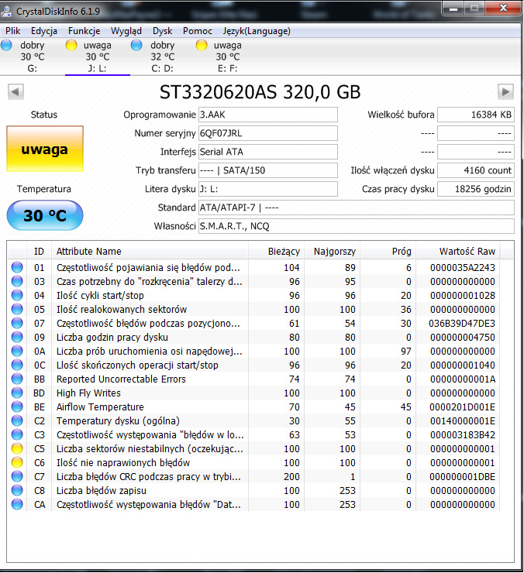Click status orb of attribute 0A
This screenshot has width=524, height=573.
point(17,351)
